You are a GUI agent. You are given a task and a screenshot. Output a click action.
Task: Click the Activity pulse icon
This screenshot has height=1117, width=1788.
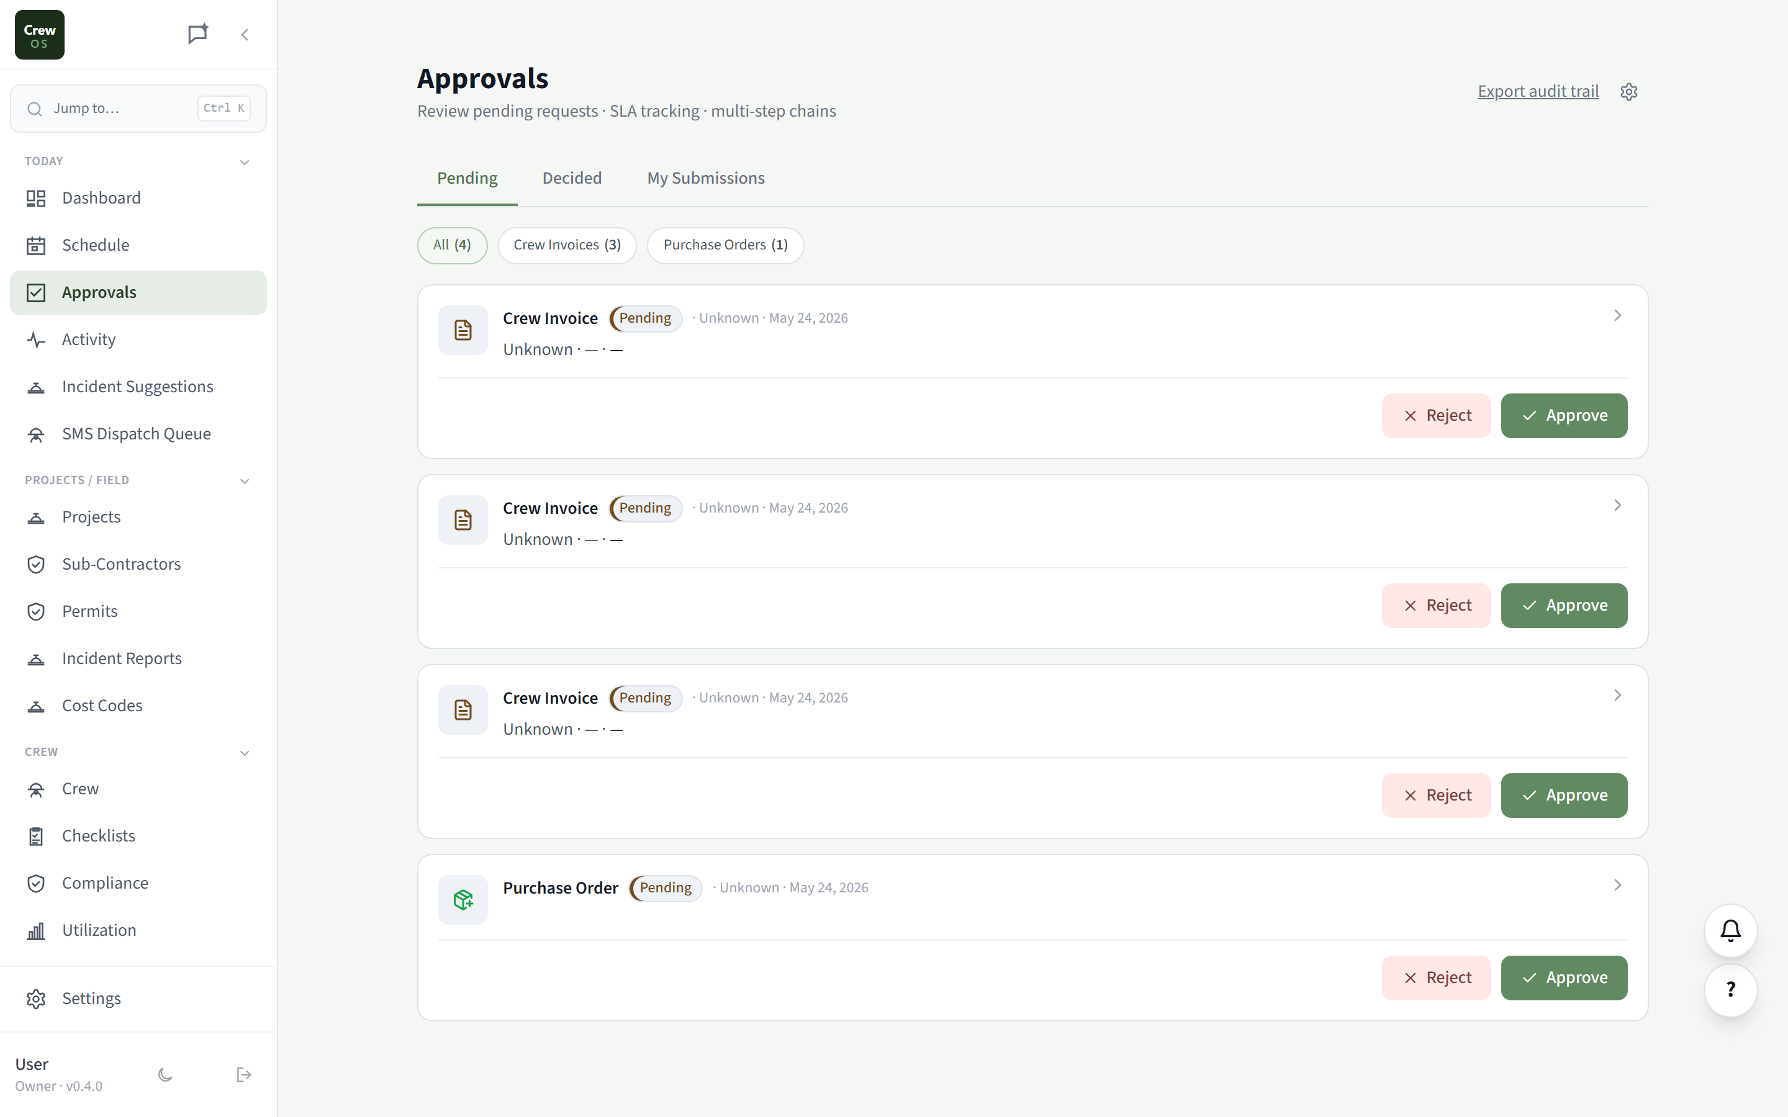[x=36, y=340]
